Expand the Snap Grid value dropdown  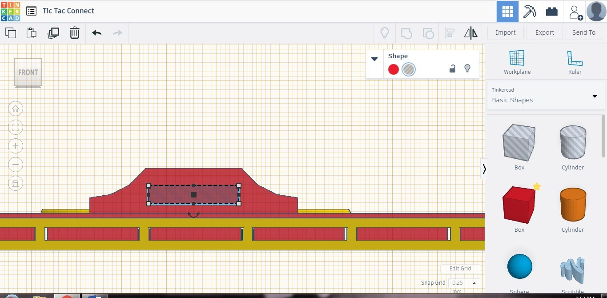click(x=474, y=283)
